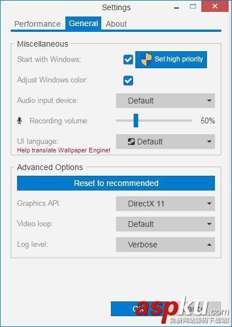This screenshot has width=232, height=327.
Task: Open the Help translate Wallpaper Engine link
Action: coord(64,150)
